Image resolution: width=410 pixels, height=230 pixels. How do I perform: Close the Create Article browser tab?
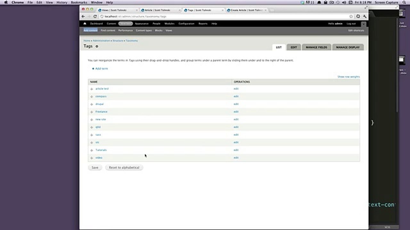pyautogui.click(x=265, y=10)
